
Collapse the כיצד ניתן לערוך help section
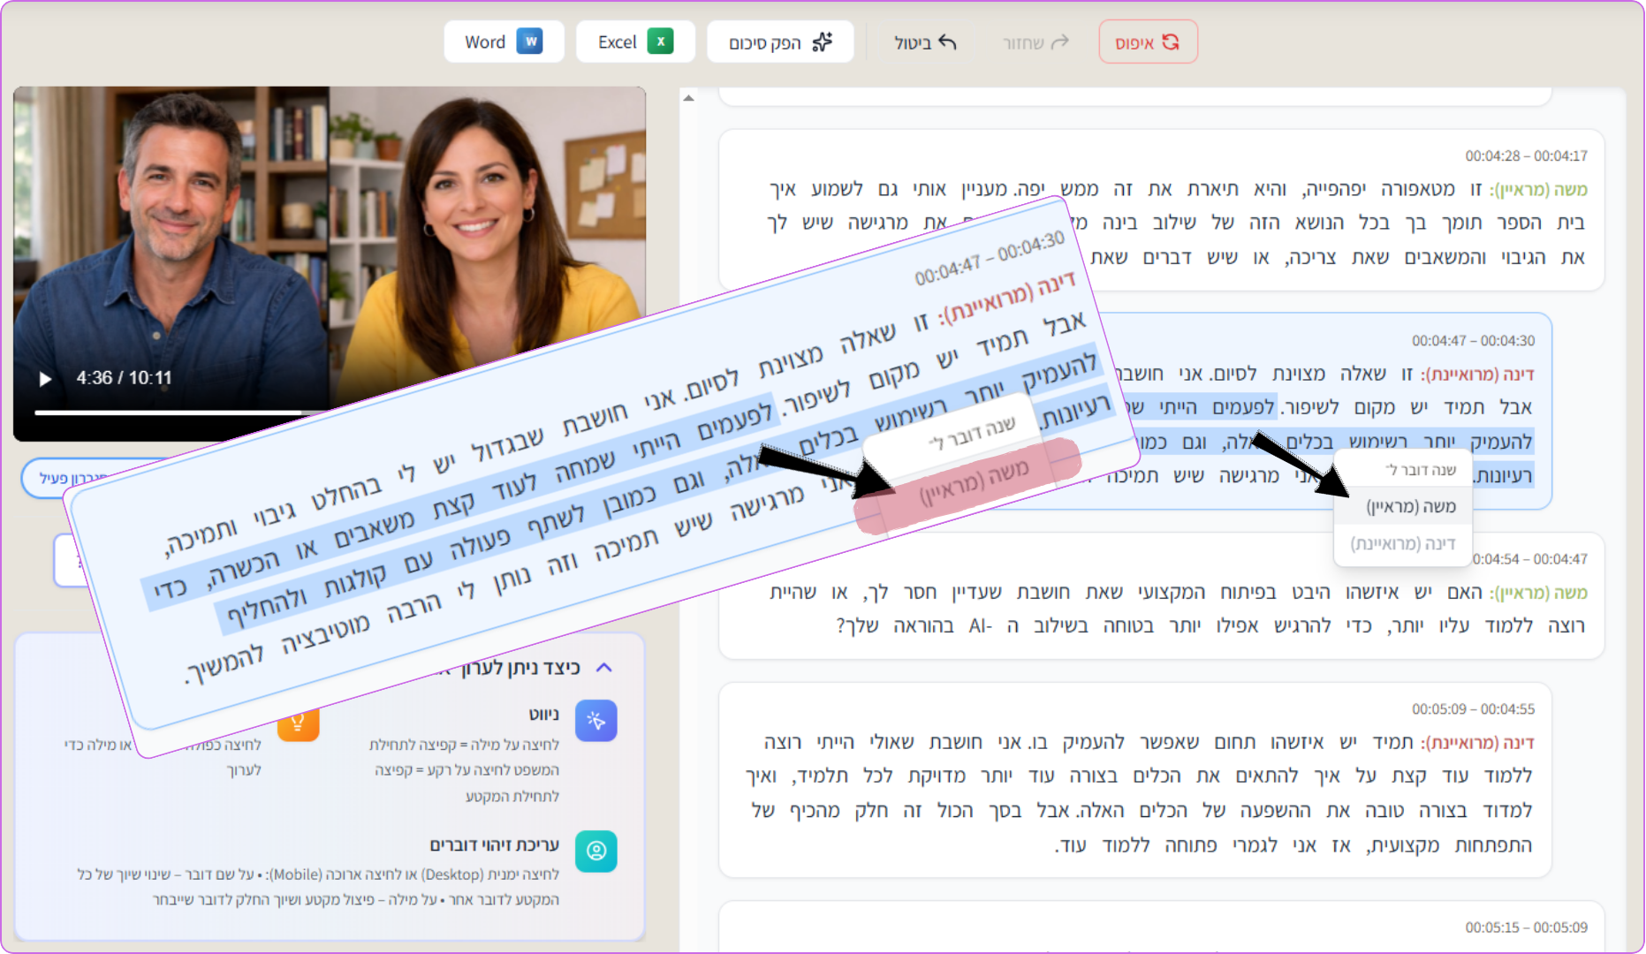606,667
